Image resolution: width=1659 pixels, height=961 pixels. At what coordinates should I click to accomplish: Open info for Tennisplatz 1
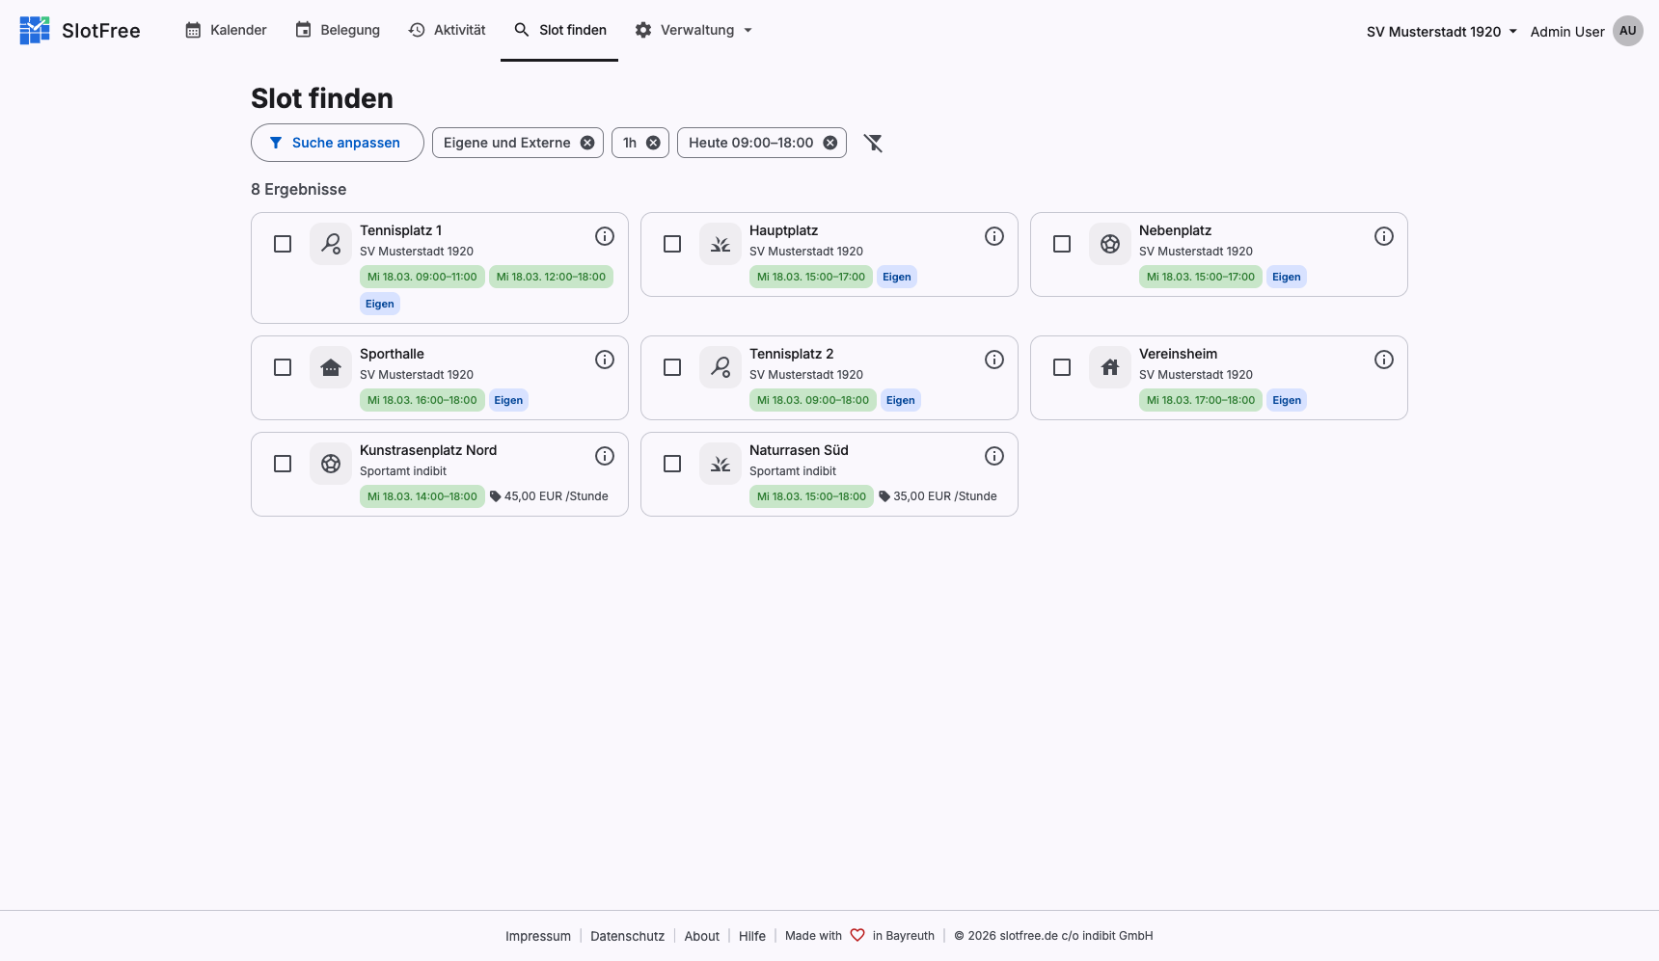pyautogui.click(x=605, y=236)
